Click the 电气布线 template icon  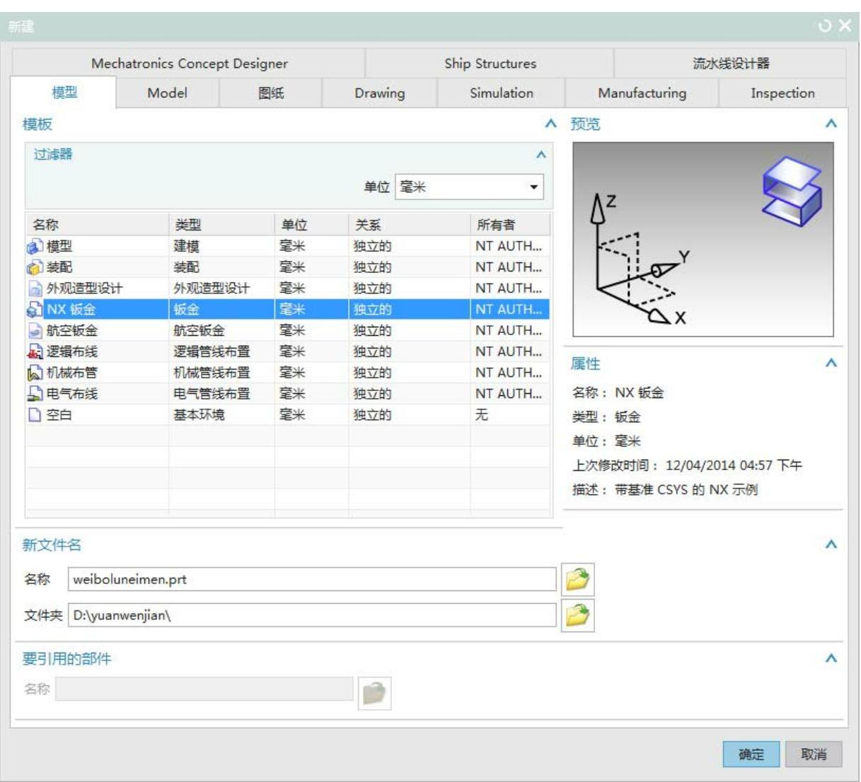[35, 395]
